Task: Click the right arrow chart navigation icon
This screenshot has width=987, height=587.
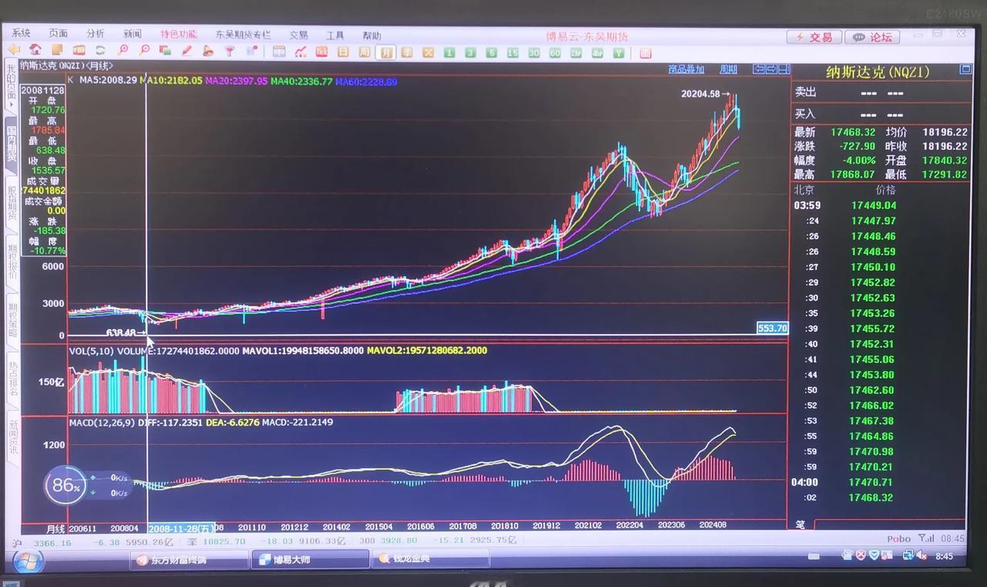Action: [770, 69]
